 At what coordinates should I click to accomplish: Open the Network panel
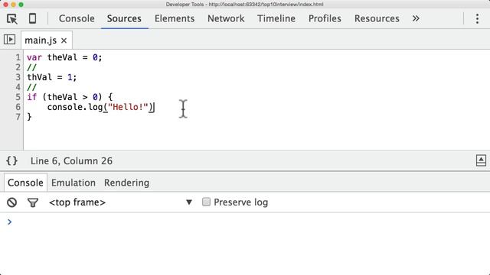226,18
